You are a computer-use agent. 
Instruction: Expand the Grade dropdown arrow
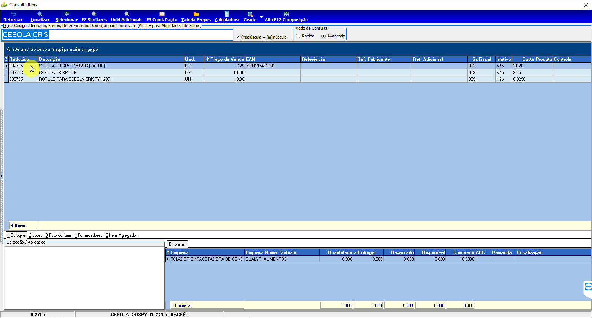coord(261,17)
